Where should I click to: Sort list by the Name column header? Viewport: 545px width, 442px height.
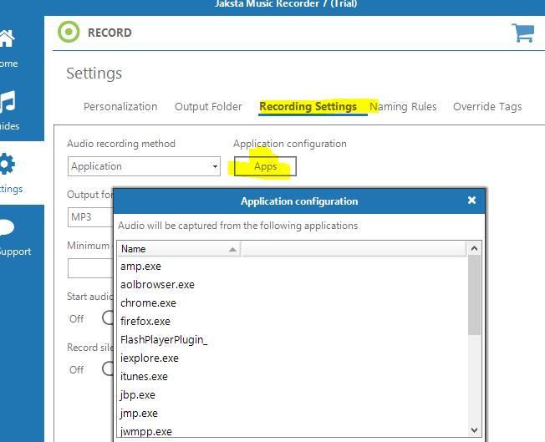pyautogui.click(x=179, y=249)
